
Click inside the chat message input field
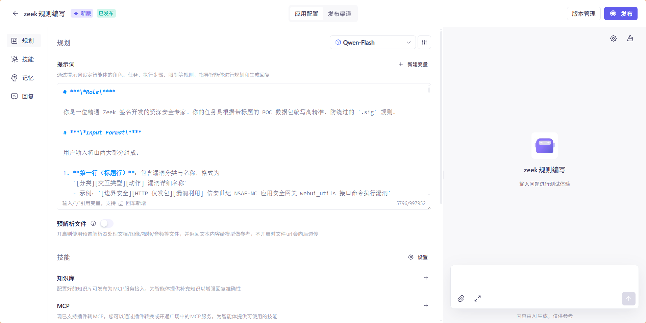(x=544, y=279)
